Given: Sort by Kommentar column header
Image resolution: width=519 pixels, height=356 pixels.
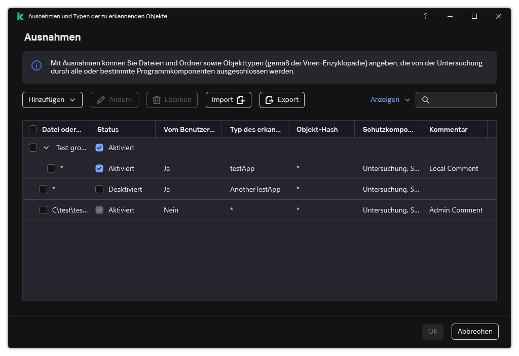Looking at the screenshot, I should [x=448, y=129].
